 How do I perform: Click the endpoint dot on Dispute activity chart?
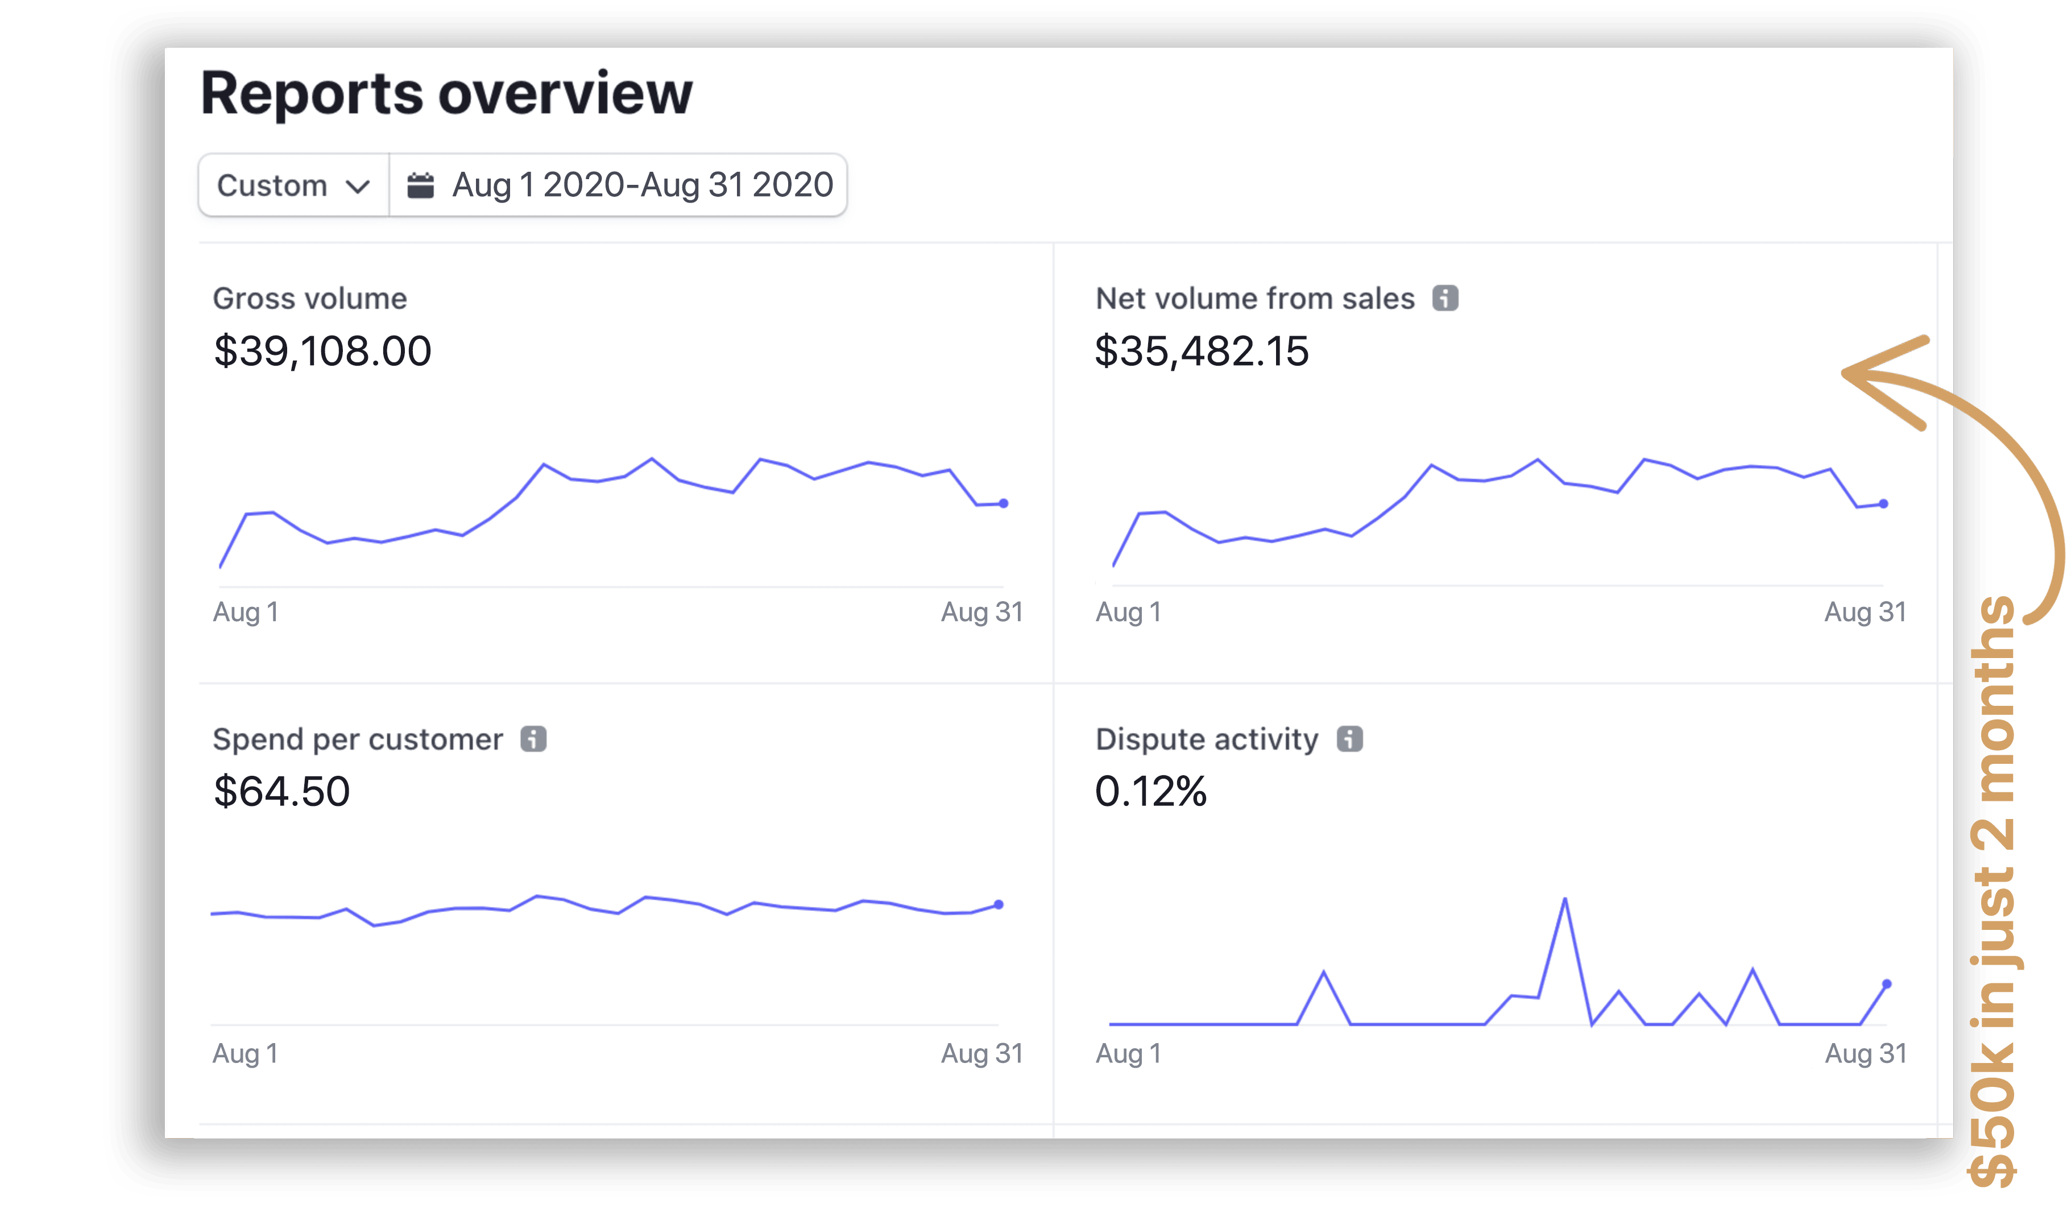[x=1887, y=983]
